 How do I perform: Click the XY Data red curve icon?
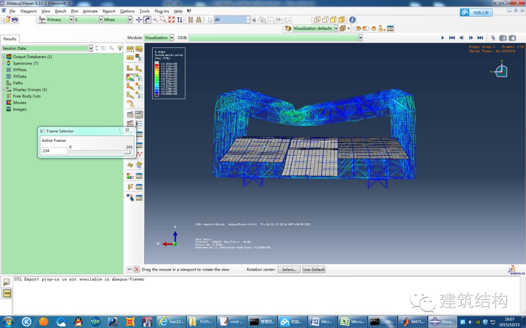click(x=139, y=154)
